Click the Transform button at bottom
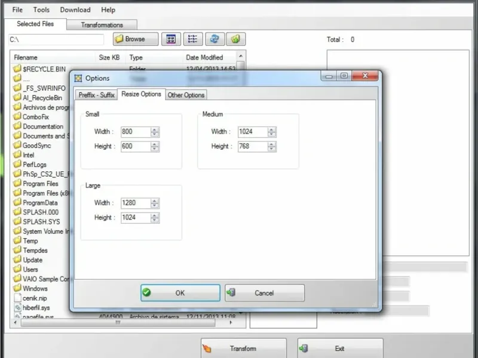The image size is (478, 358). [x=244, y=348]
